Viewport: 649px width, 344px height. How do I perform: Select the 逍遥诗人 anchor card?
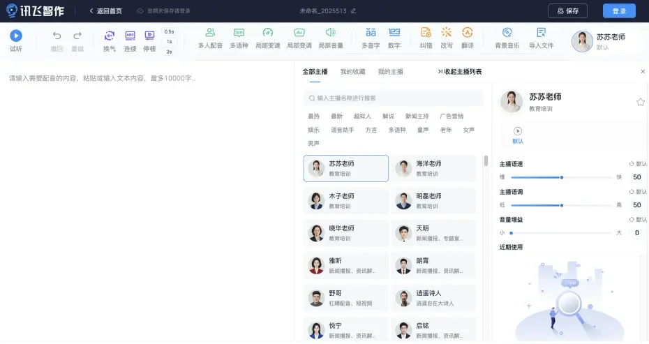click(x=433, y=298)
